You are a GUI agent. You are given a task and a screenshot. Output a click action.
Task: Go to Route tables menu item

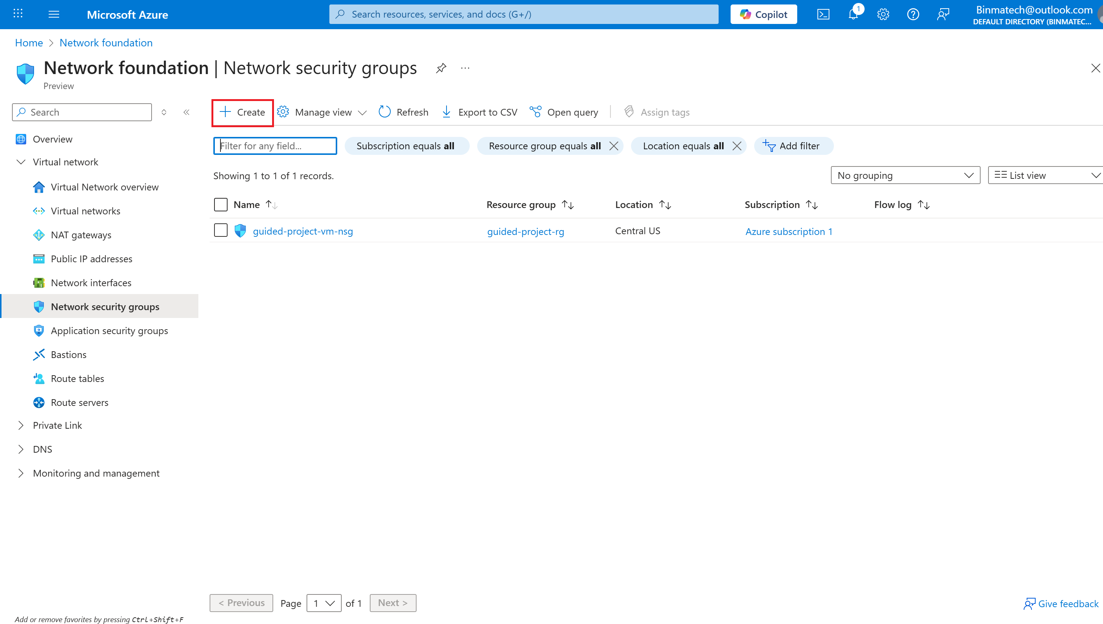[77, 379]
